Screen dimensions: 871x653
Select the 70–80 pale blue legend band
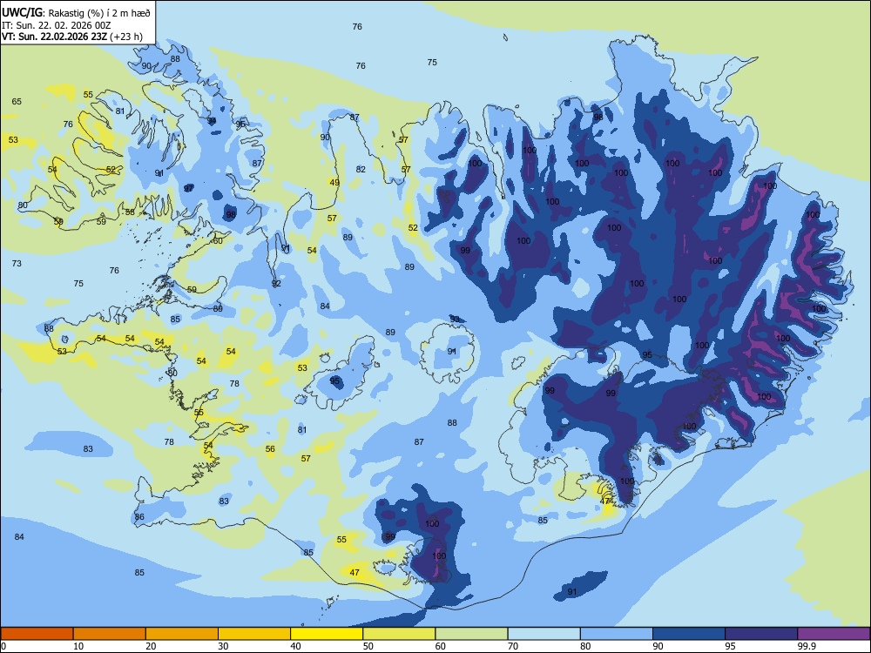[544, 634]
